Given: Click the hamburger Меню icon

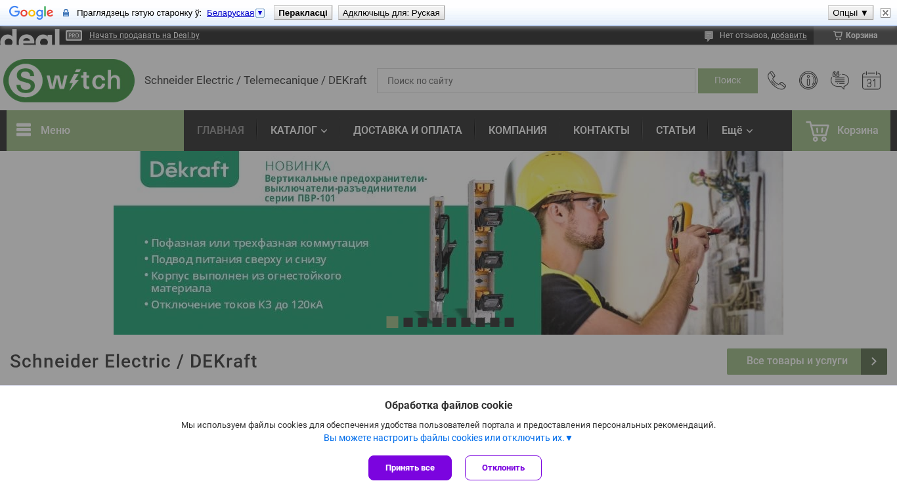Looking at the screenshot, I should (x=24, y=130).
